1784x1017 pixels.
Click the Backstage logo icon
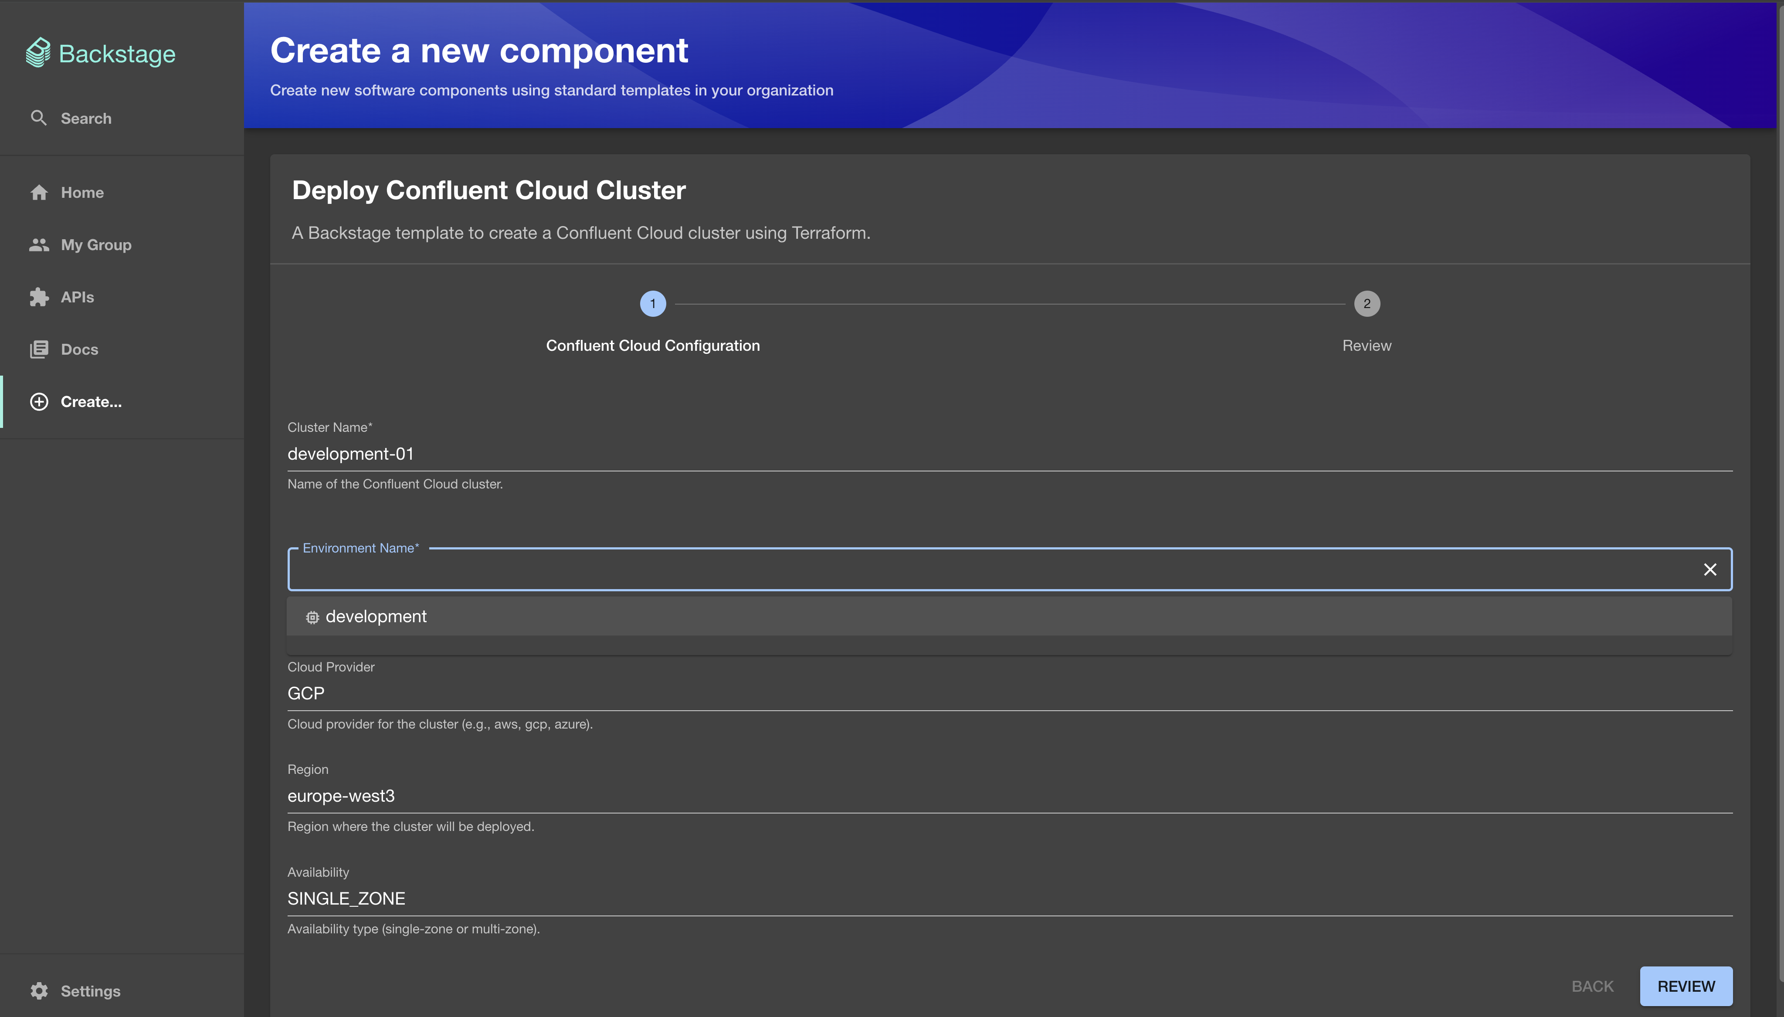[x=38, y=52]
